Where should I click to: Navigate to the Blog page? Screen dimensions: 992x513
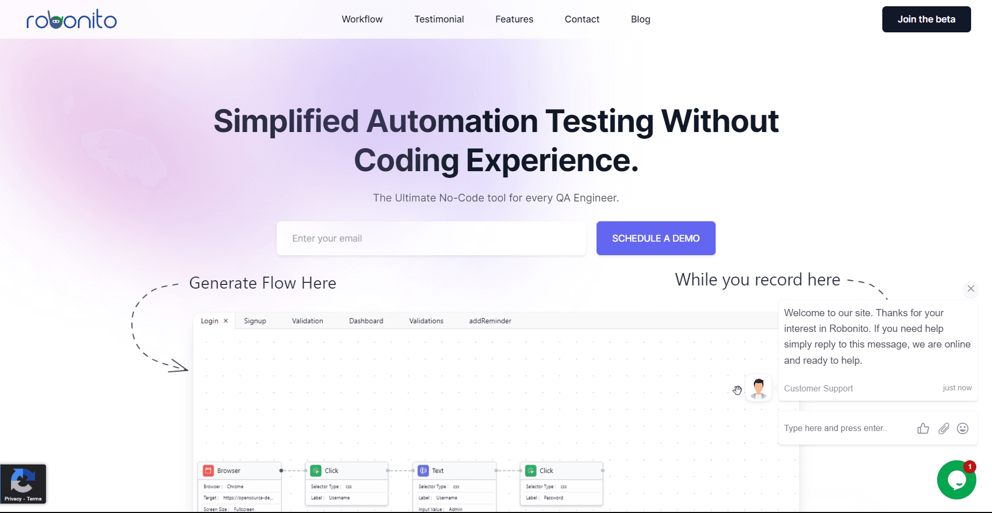pyautogui.click(x=640, y=19)
